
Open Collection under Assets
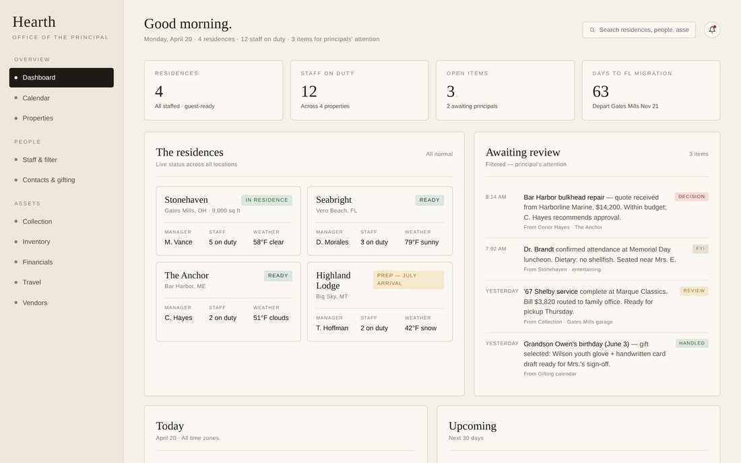pyautogui.click(x=61, y=221)
